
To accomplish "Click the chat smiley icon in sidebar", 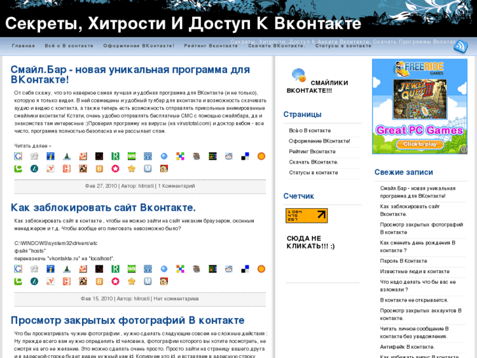I will coord(299,75).
